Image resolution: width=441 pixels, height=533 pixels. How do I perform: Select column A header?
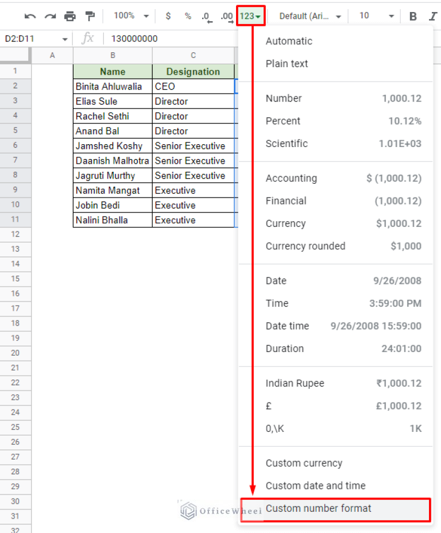52,55
